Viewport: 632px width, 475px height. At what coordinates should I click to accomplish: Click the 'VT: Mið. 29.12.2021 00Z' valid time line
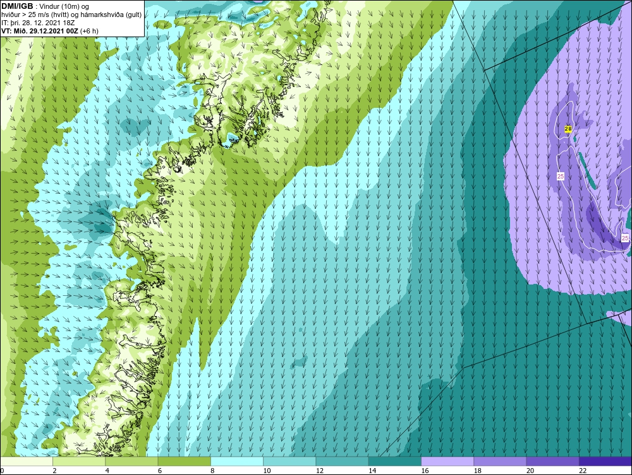click(40, 31)
